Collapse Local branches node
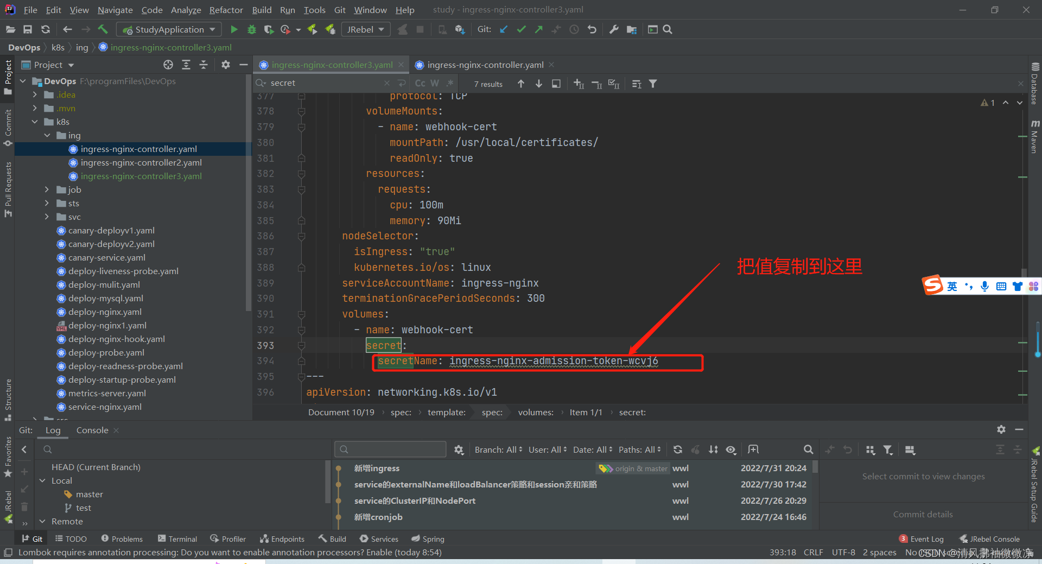Image resolution: width=1042 pixels, height=564 pixels. [x=43, y=480]
